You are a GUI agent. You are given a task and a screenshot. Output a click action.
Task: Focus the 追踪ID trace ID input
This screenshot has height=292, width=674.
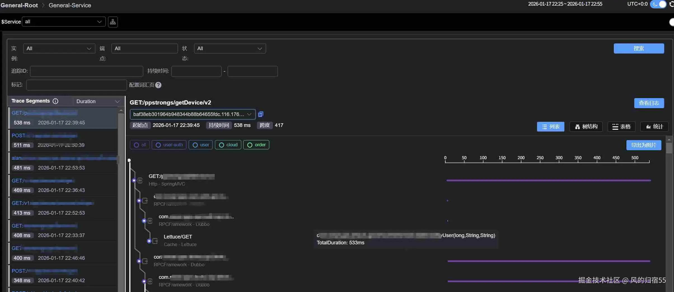coord(87,71)
